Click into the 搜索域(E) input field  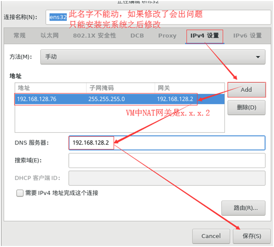[x=167, y=160]
